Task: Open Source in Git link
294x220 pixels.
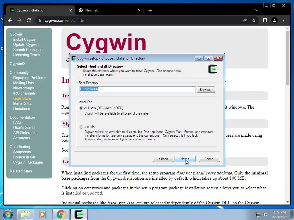Action: (24, 157)
